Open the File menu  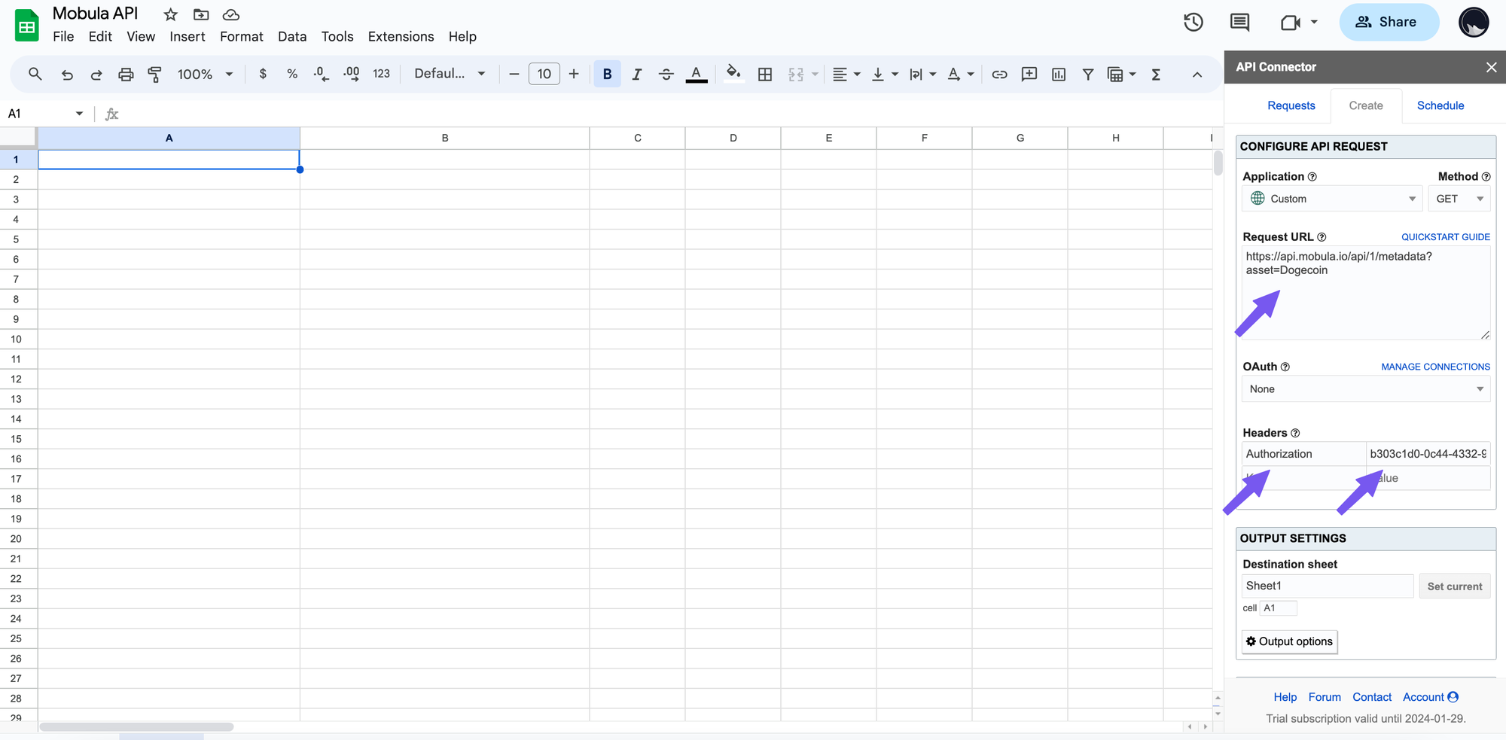[63, 36]
